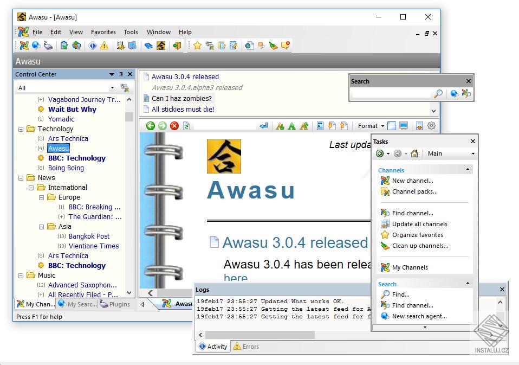This screenshot has height=365, width=519.
Task: Collapse the Music folder
Action: (x=21, y=276)
